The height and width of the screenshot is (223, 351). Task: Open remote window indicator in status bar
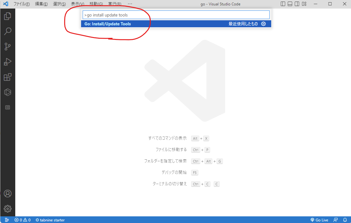(x=7, y=220)
